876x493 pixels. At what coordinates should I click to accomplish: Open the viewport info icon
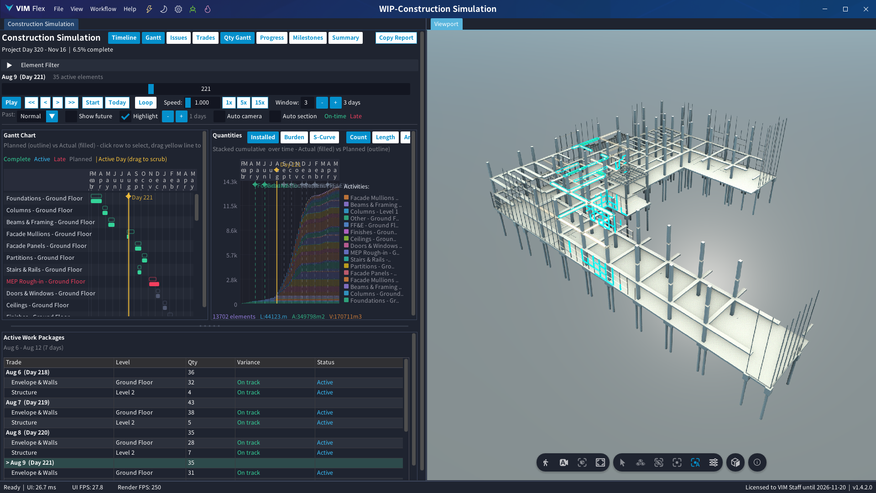coord(757,462)
